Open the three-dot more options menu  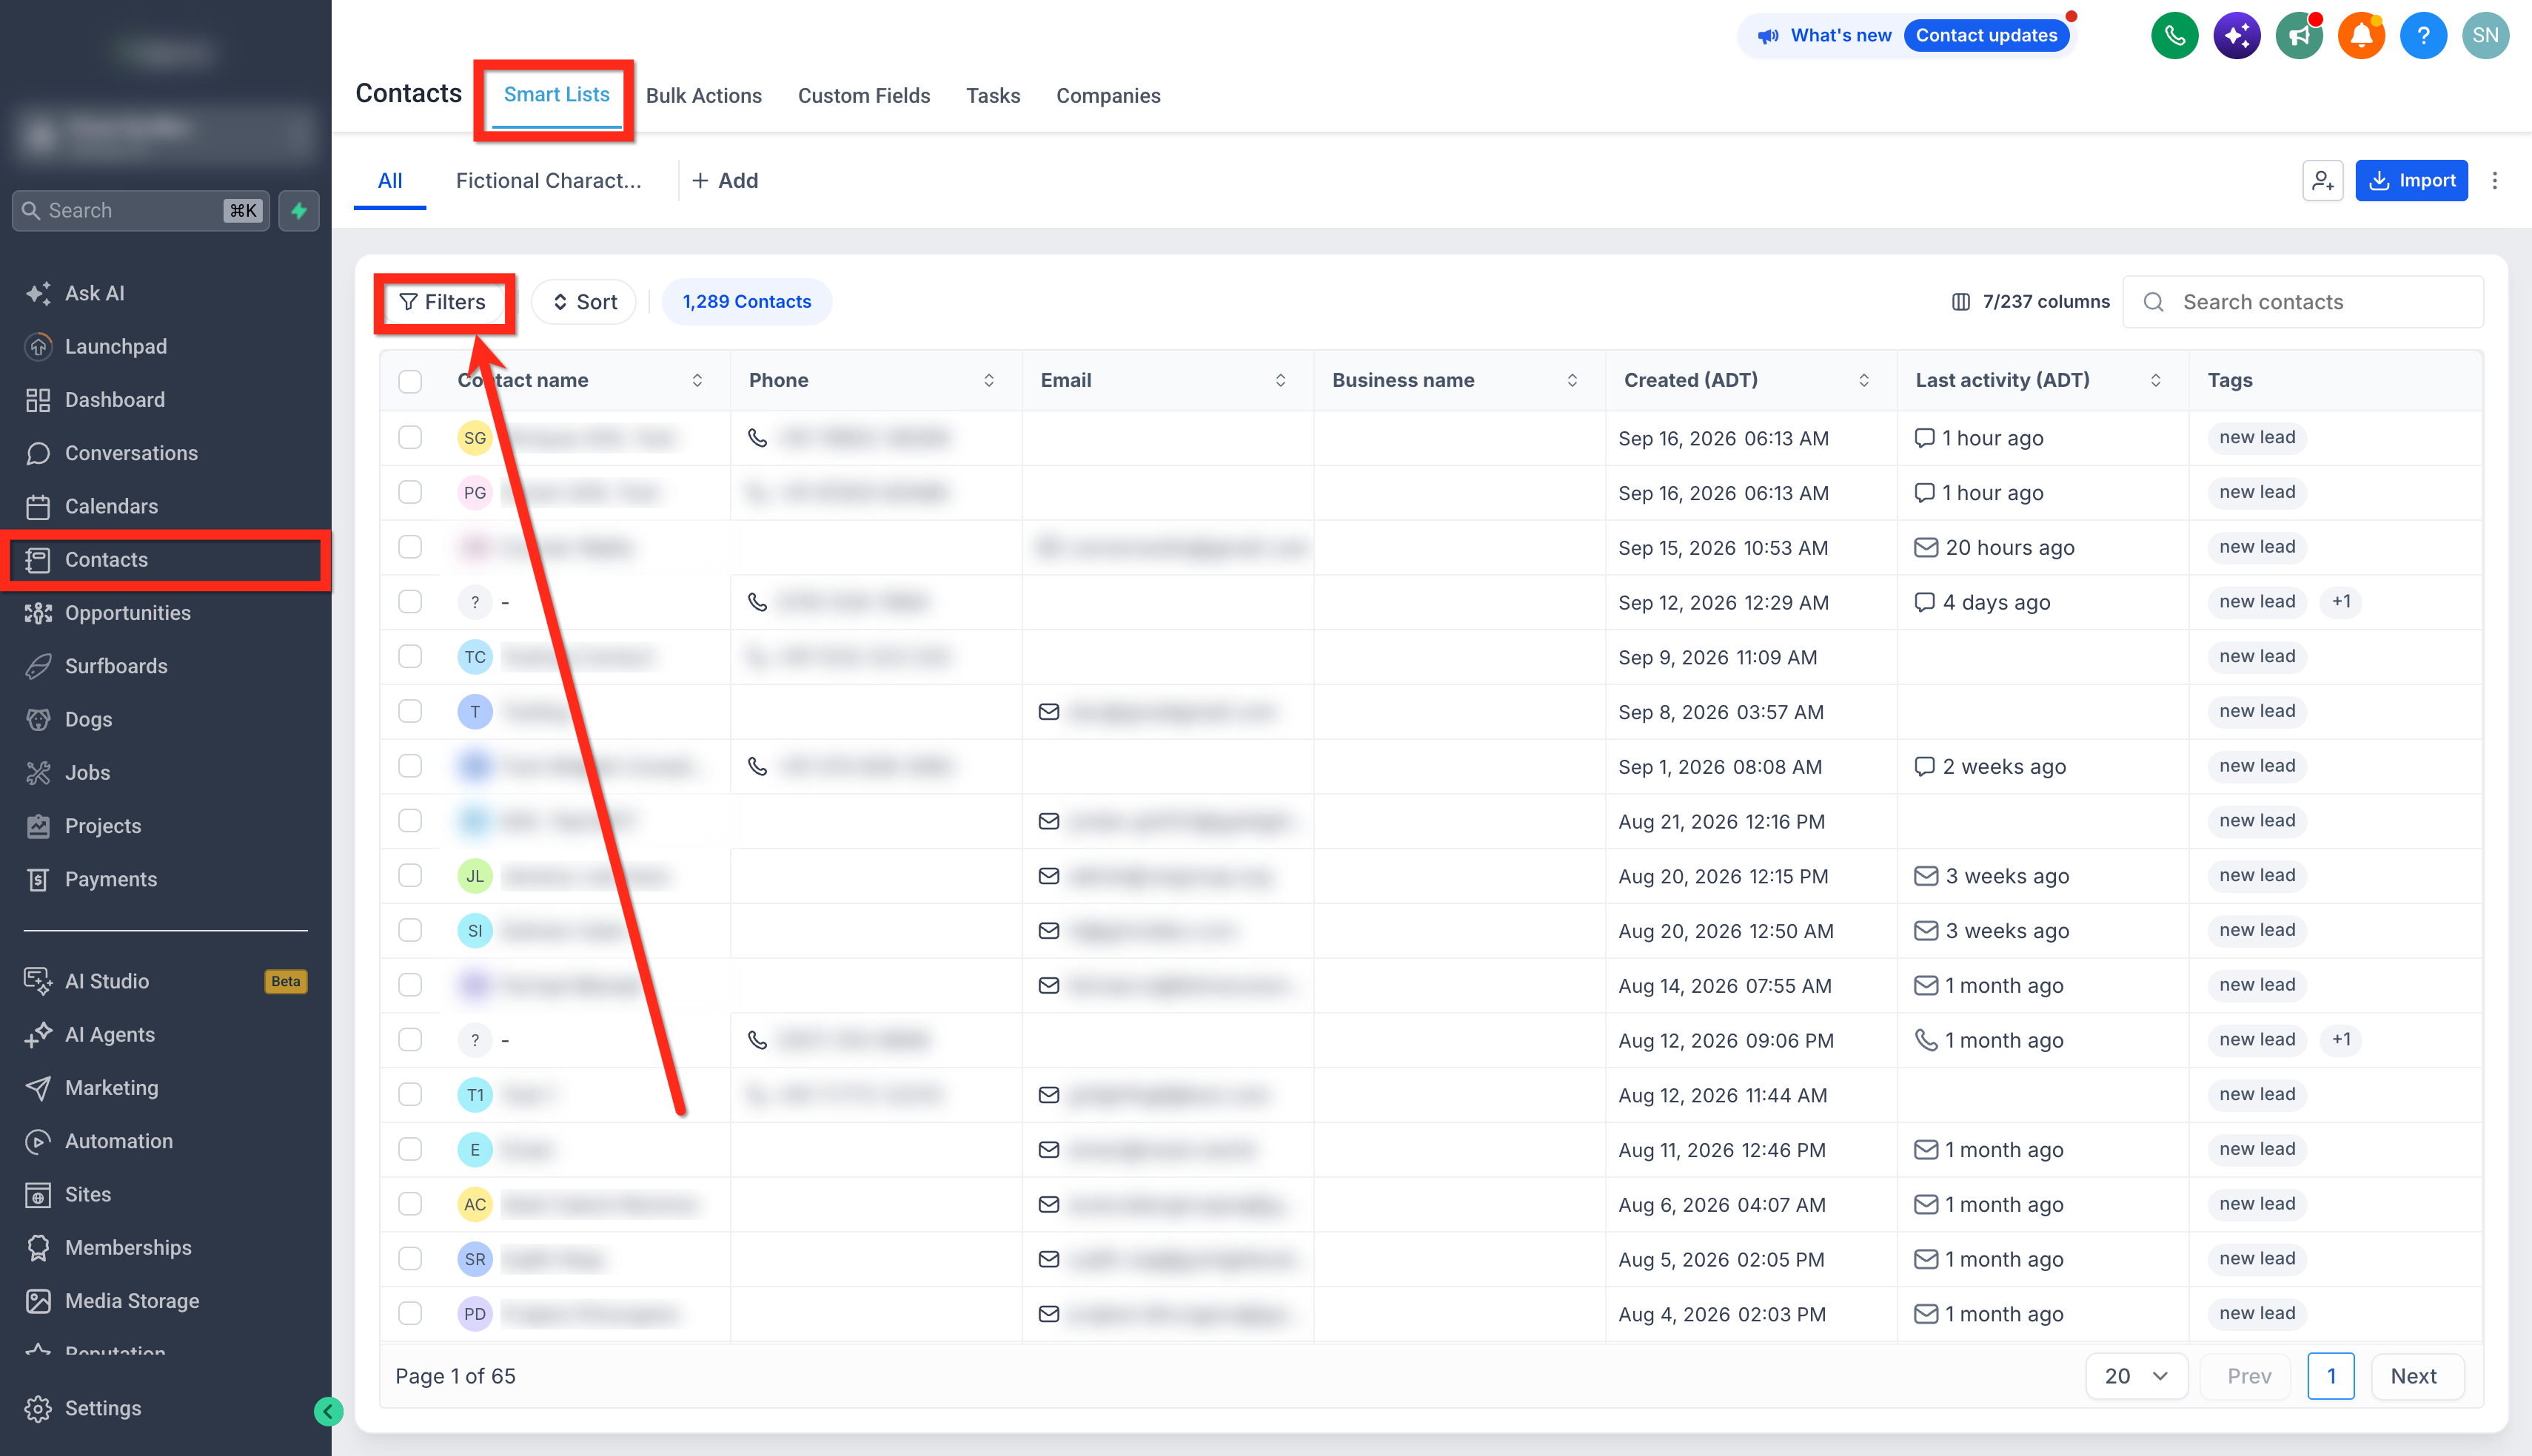click(2494, 181)
